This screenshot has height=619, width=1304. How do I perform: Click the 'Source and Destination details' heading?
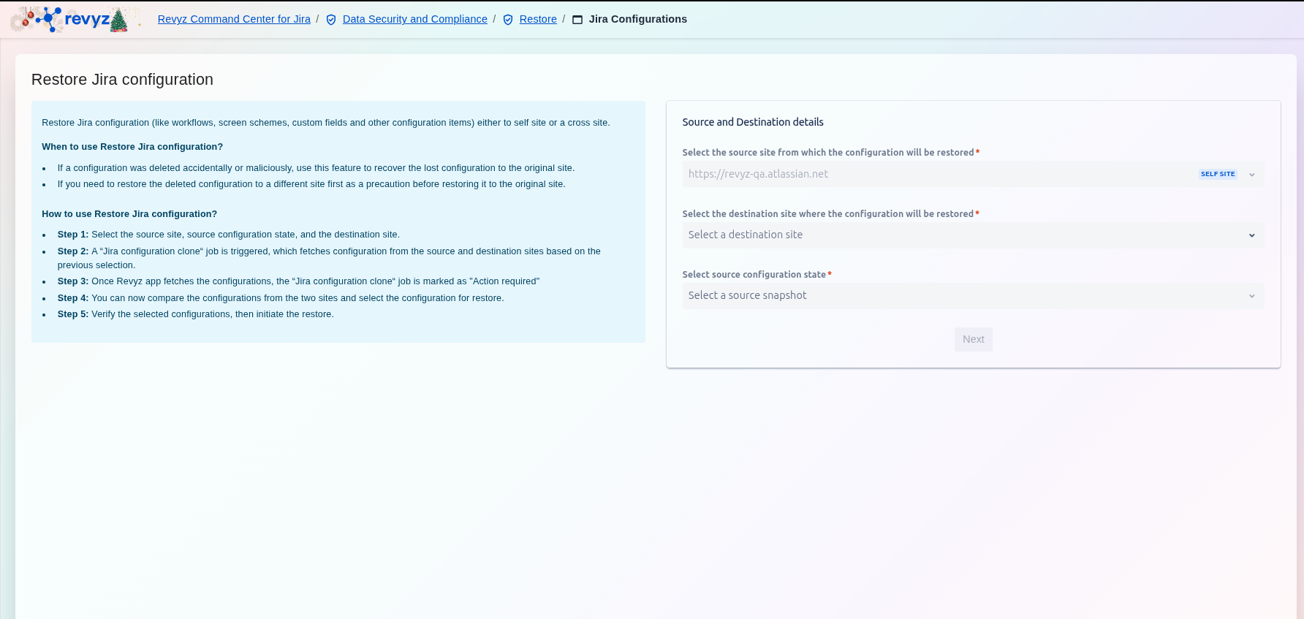tap(752, 122)
